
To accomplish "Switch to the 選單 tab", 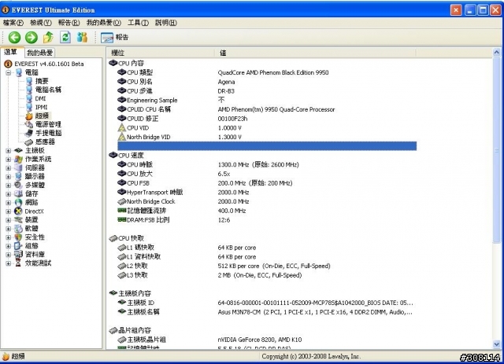I will 12,53.
